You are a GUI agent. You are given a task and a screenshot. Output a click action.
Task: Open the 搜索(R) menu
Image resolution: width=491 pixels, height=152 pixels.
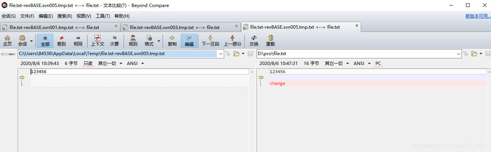65,16
